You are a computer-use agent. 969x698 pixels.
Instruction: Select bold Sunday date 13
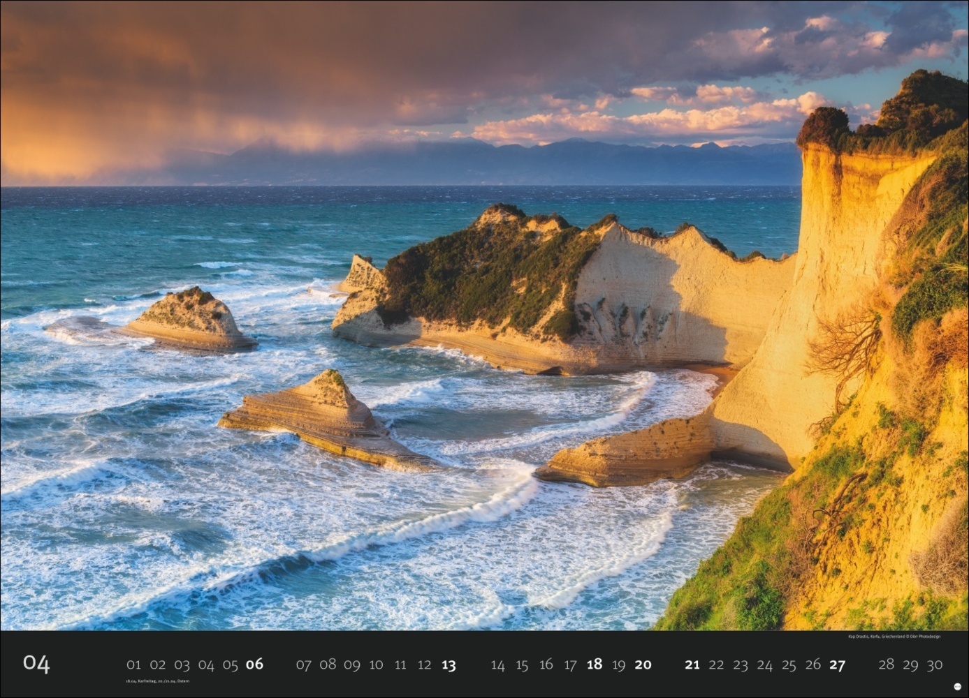[x=449, y=665]
